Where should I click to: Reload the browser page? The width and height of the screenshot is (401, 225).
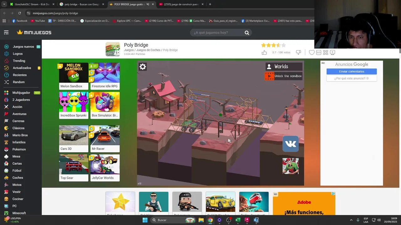[19, 13]
